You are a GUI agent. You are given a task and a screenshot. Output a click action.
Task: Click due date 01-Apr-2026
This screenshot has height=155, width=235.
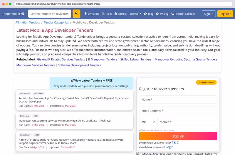pos(37,147)
